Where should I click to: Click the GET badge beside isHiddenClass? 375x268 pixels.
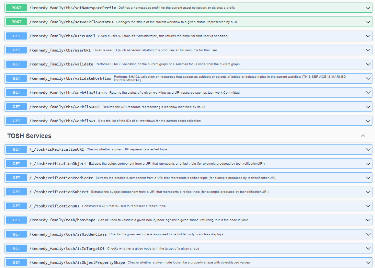tap(16, 234)
